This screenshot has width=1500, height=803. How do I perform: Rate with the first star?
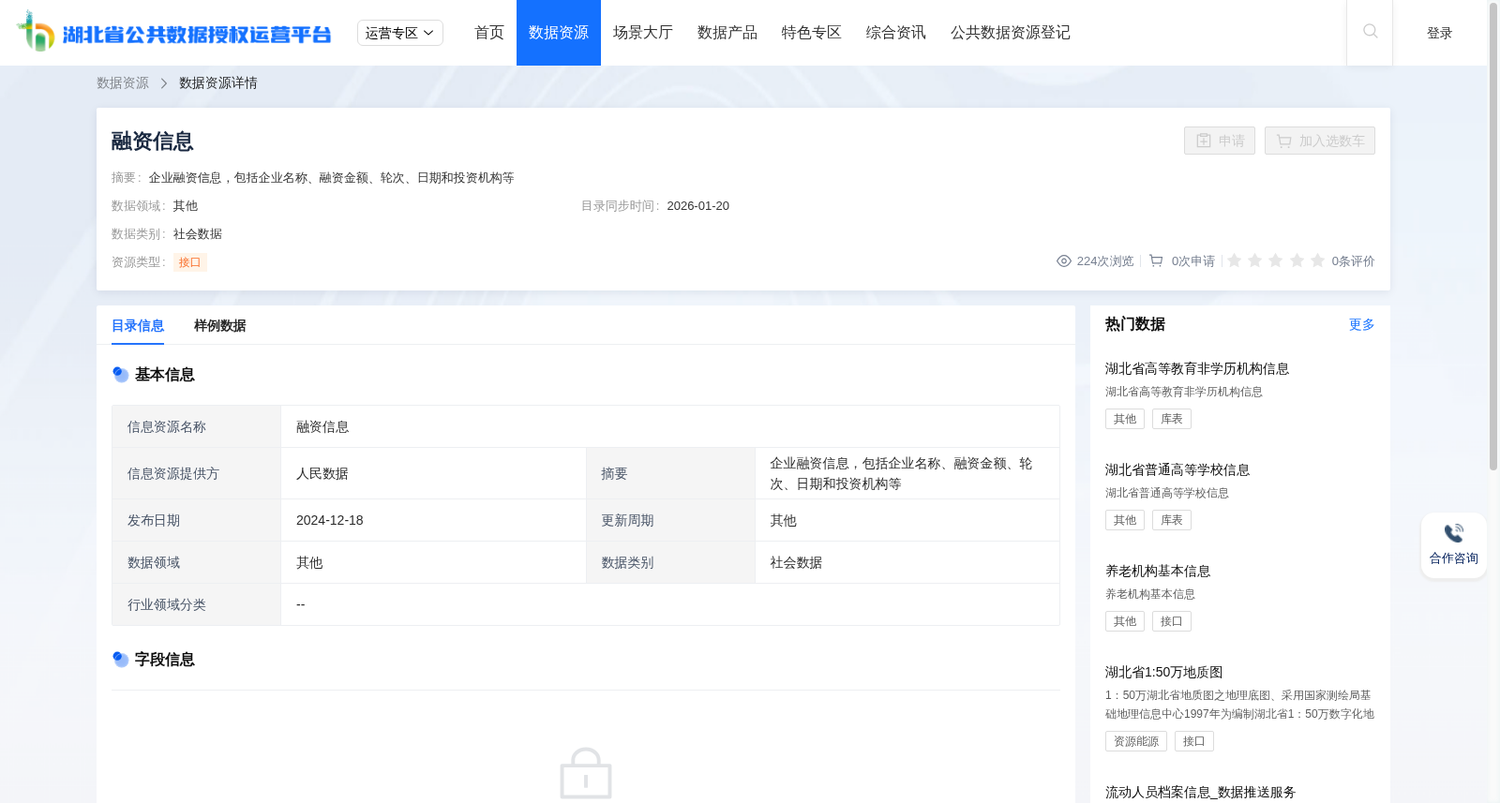[1234, 260]
